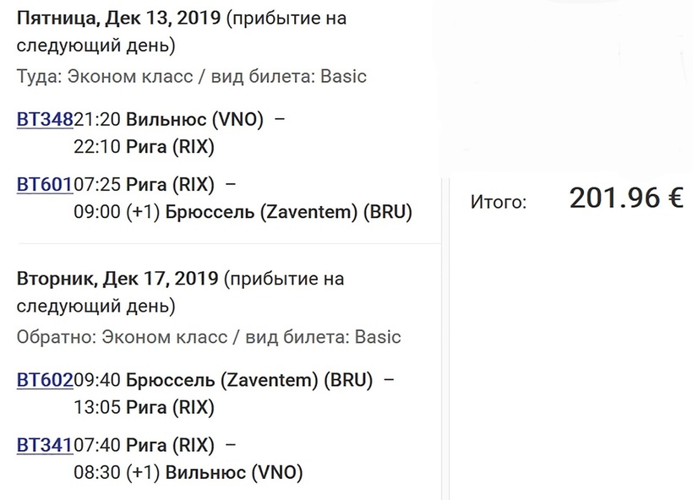693x500 pixels.
Task: Click the 09:00 (+1) Брюссель arrival
Action: (243, 212)
